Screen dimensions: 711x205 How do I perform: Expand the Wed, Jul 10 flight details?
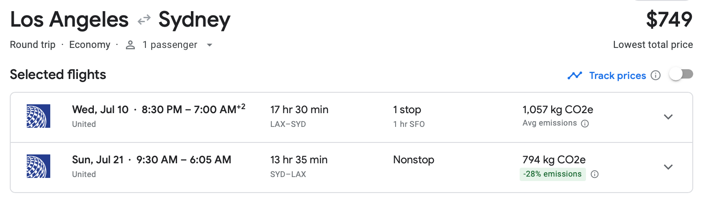[668, 117]
